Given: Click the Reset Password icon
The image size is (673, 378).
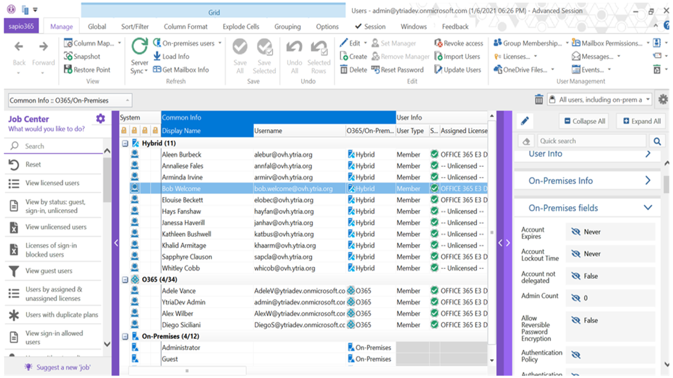Looking at the screenshot, I should coord(375,69).
